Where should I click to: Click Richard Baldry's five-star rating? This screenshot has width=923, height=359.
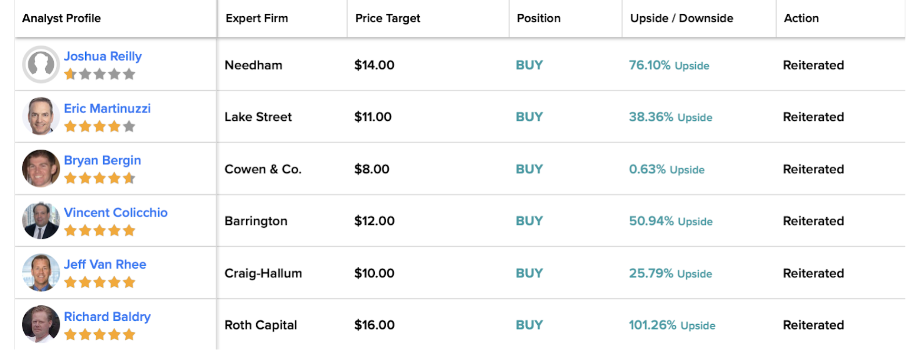[100, 335]
